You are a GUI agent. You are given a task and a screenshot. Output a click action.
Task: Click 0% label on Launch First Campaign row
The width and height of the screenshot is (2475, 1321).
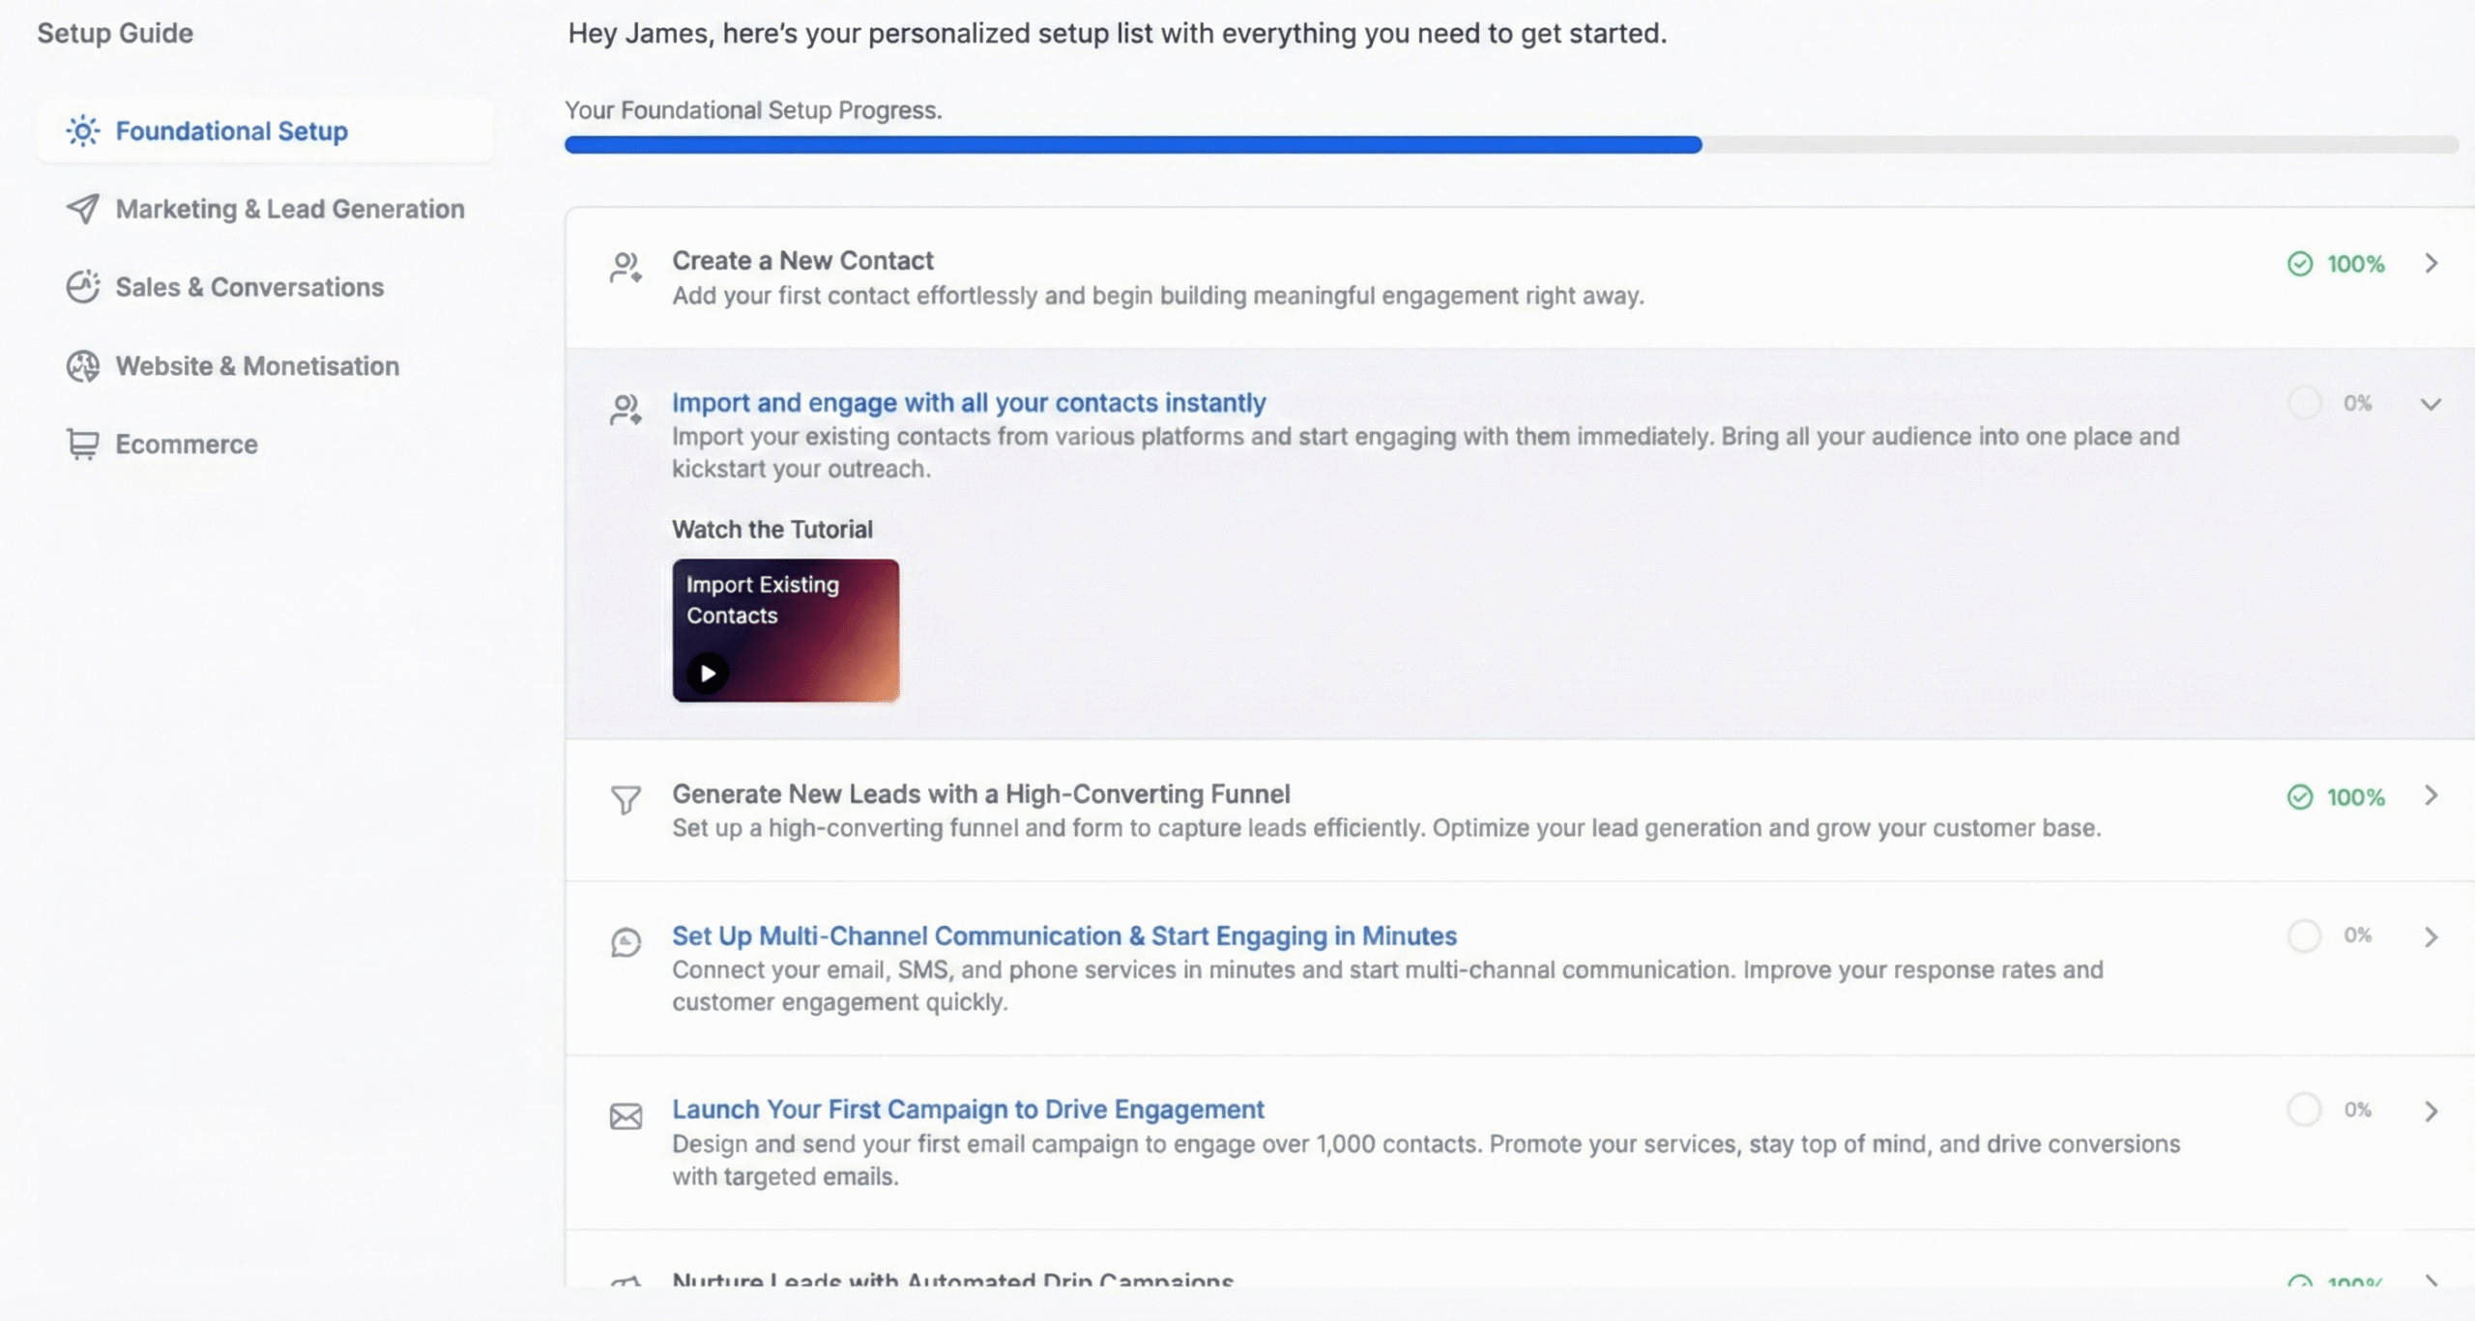pos(2357,1109)
